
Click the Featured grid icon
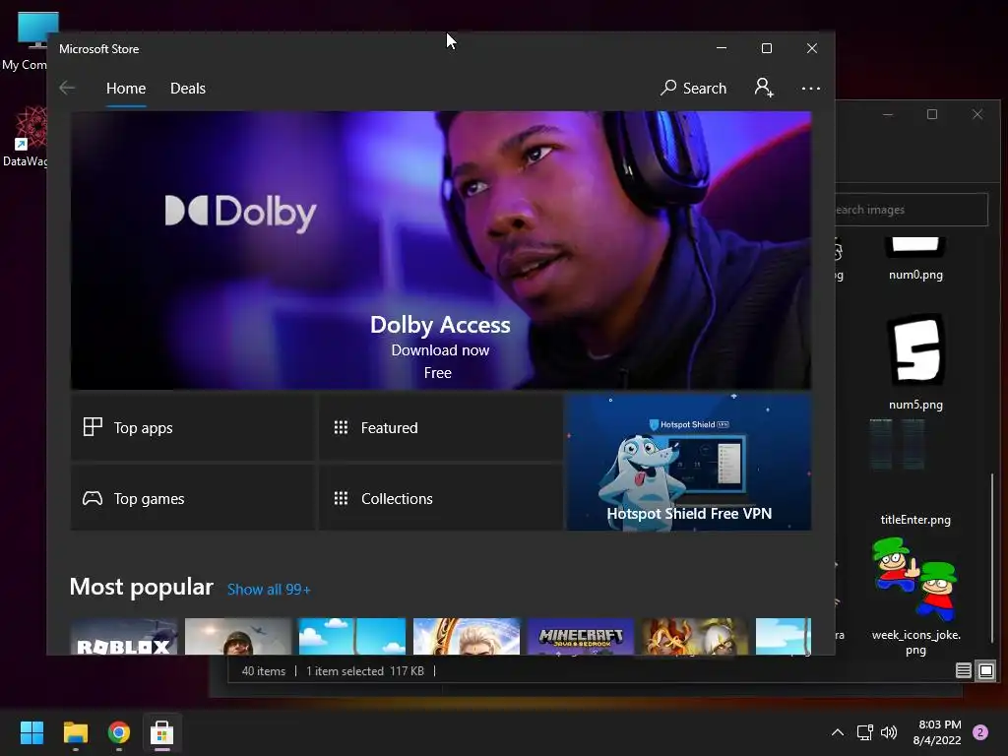341,427
